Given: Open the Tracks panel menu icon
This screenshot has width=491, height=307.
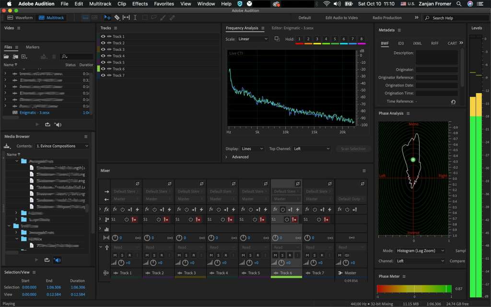Looking at the screenshot, I should pos(116,28).
